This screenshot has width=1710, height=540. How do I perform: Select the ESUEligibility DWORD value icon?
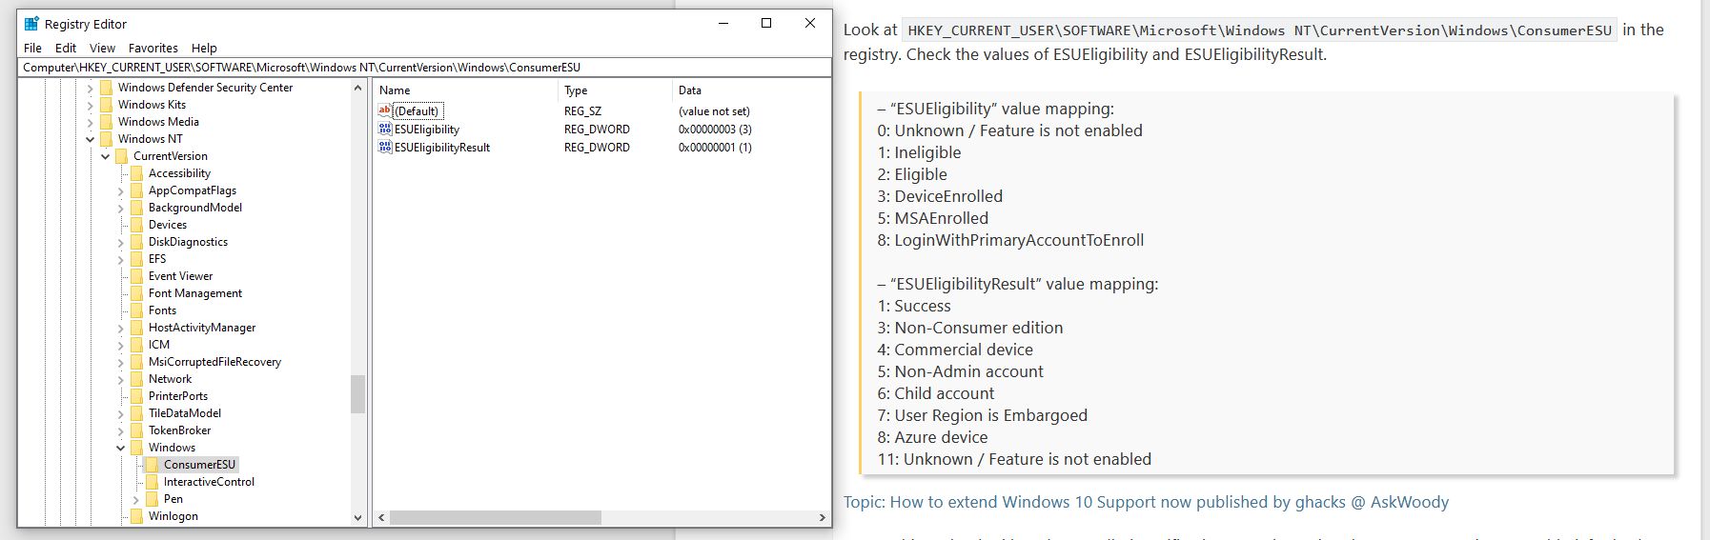coord(385,129)
